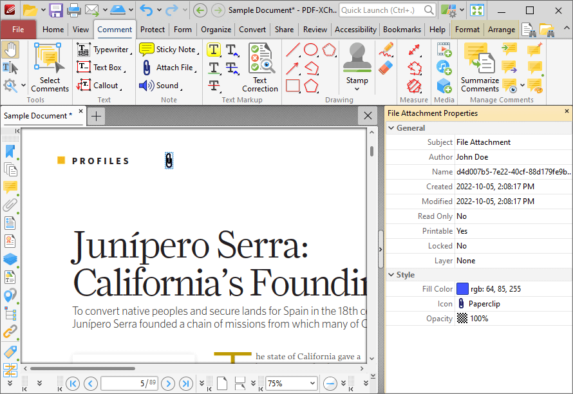
Task: Toggle the Locked No value
Action: pyautogui.click(x=514, y=246)
